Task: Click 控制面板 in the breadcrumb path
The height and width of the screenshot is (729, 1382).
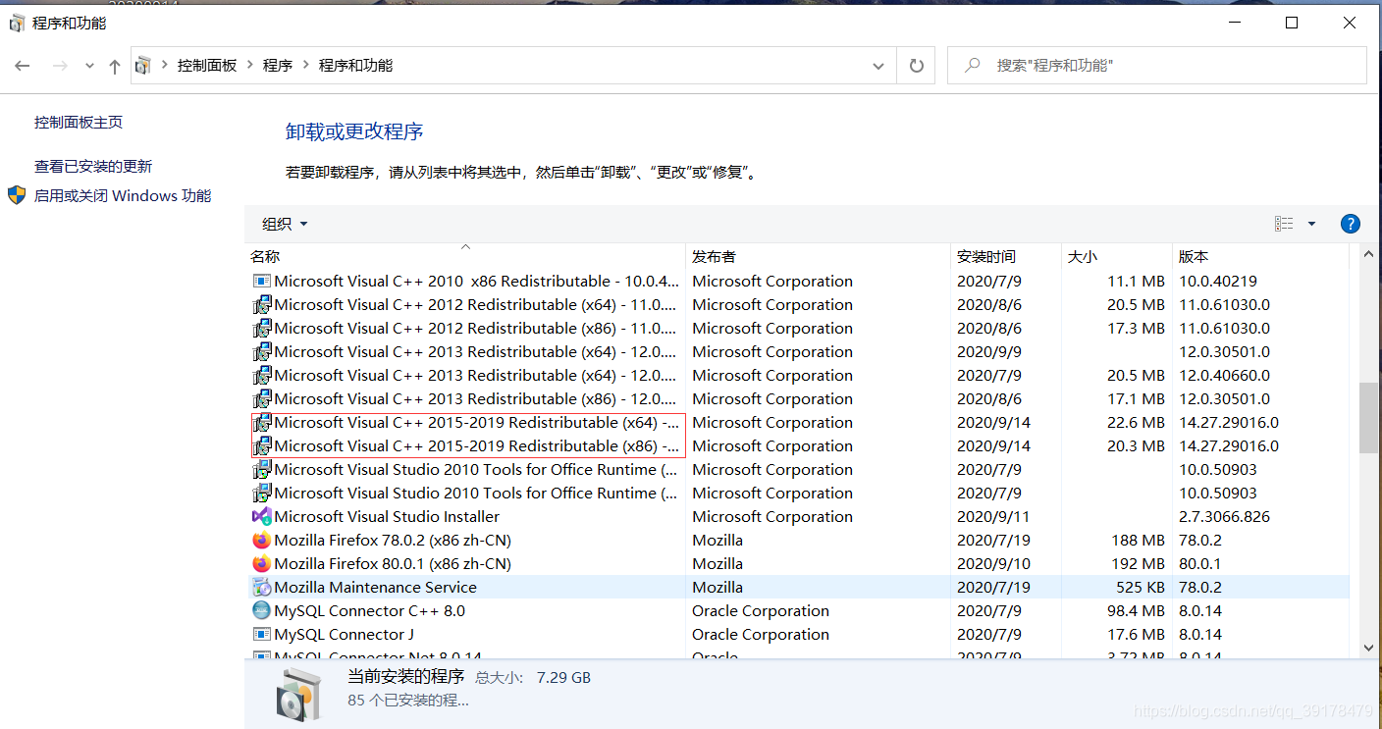Action: pyautogui.click(x=208, y=65)
